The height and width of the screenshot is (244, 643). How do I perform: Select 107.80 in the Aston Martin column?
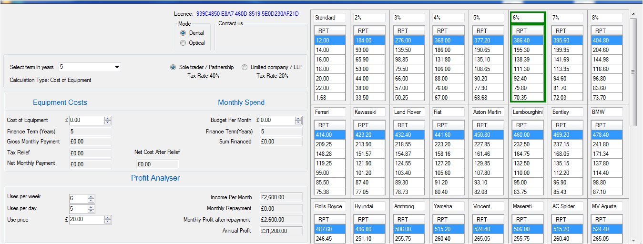[488, 173]
